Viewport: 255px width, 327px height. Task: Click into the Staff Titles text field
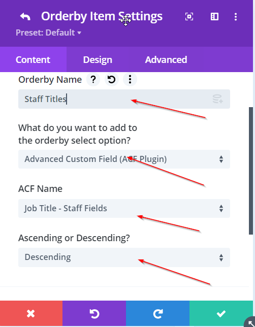(124, 99)
